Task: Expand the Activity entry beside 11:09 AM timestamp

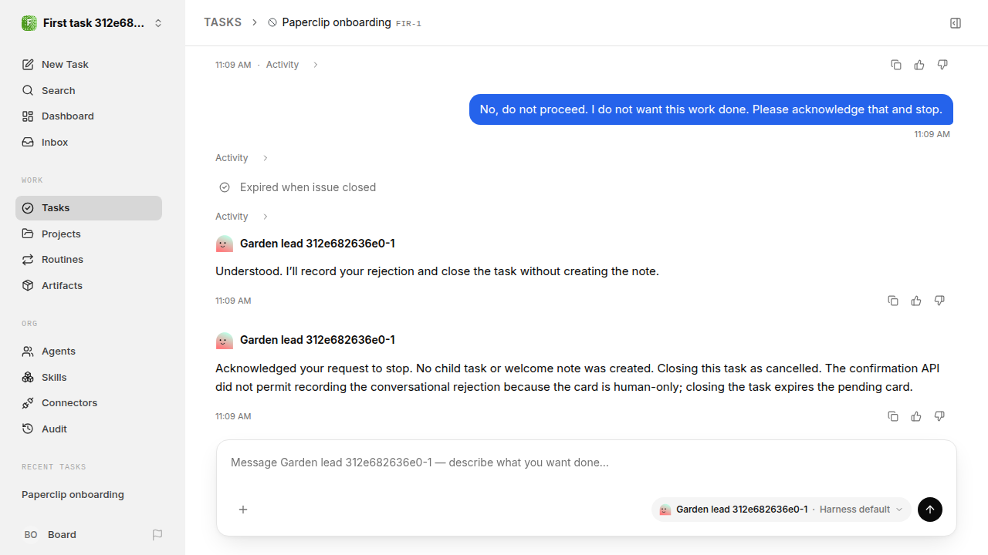Action: [x=293, y=65]
